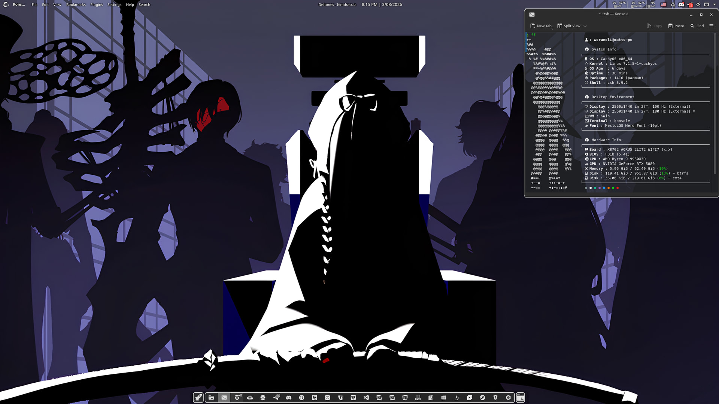The width and height of the screenshot is (719, 404).
Task: Click the US flag keyboard layout icon
Action: (x=664, y=4)
